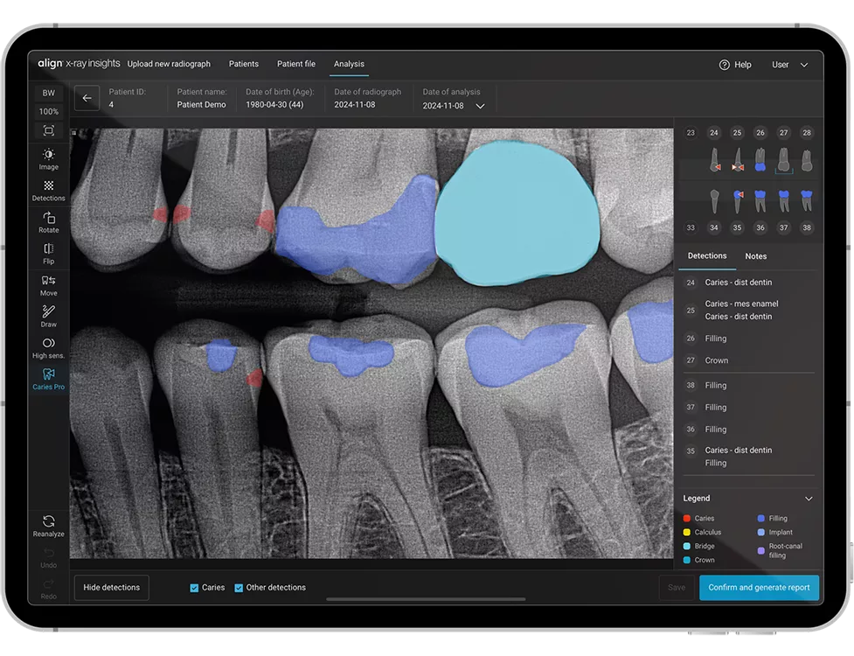The width and height of the screenshot is (854, 656).
Task: Click the back arrow button
Action: point(87,98)
